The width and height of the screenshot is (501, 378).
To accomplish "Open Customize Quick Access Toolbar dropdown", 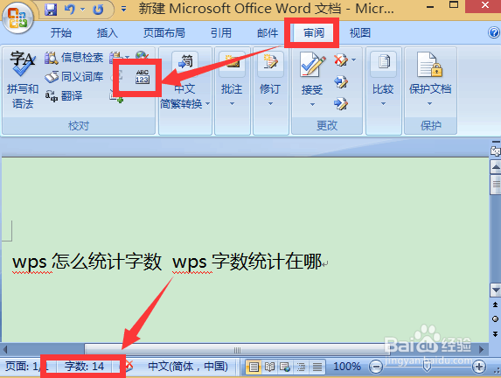I will [123, 10].
